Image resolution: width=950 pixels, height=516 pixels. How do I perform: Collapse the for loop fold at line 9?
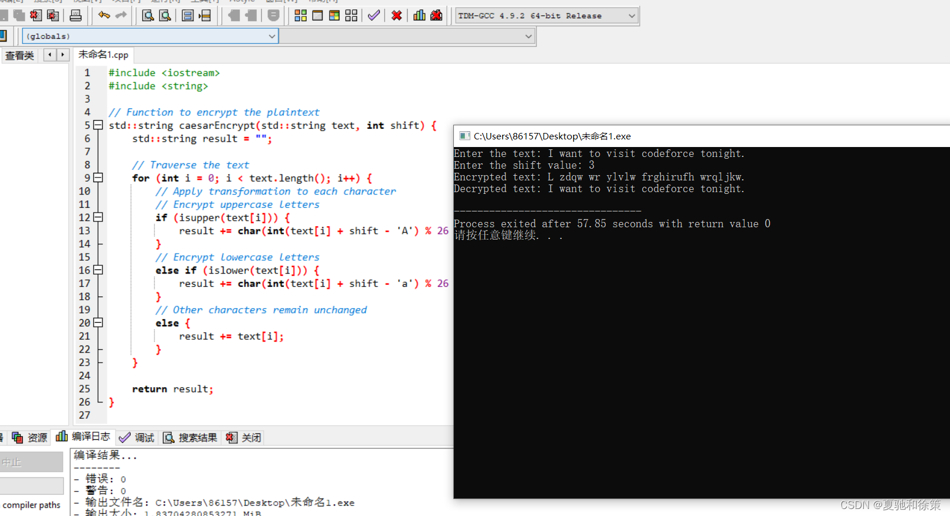[98, 177]
